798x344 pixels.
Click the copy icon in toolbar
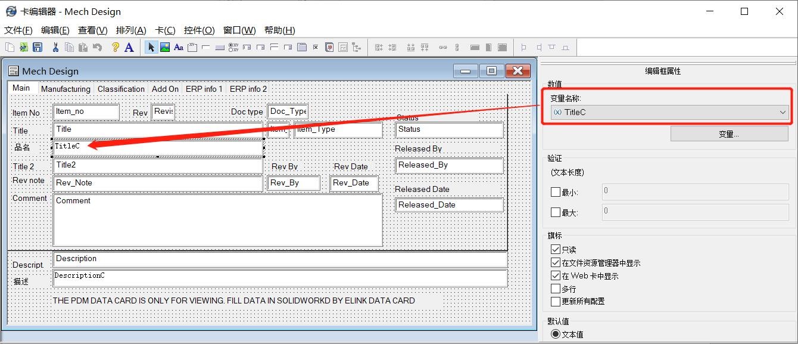pyautogui.click(x=69, y=47)
